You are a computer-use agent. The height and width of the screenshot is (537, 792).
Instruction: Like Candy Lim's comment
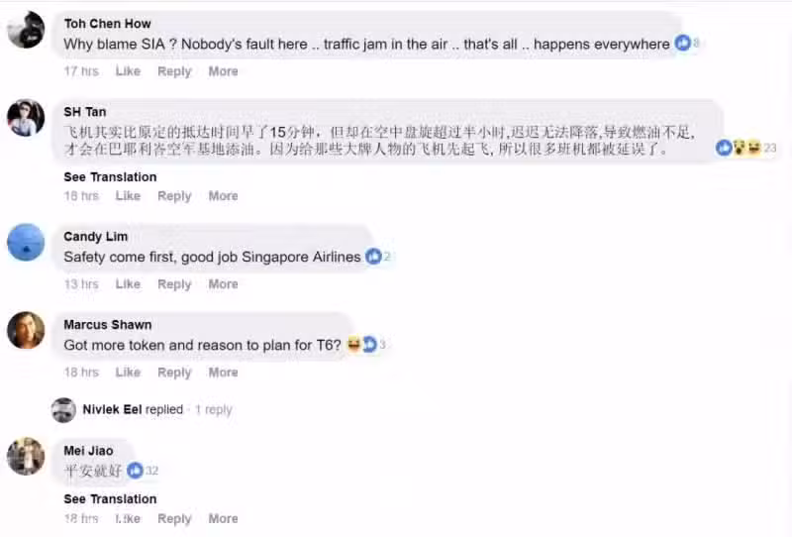click(x=128, y=284)
